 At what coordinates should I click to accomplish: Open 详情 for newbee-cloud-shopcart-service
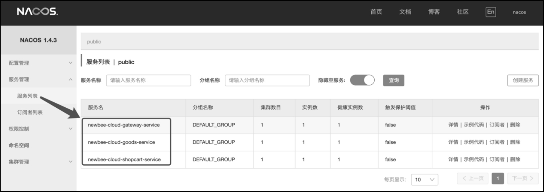[x=453, y=159]
